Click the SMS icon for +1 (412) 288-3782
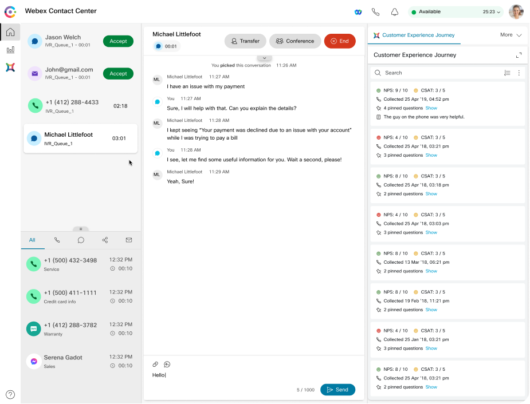This screenshot has height=404, width=530. [x=33, y=328]
